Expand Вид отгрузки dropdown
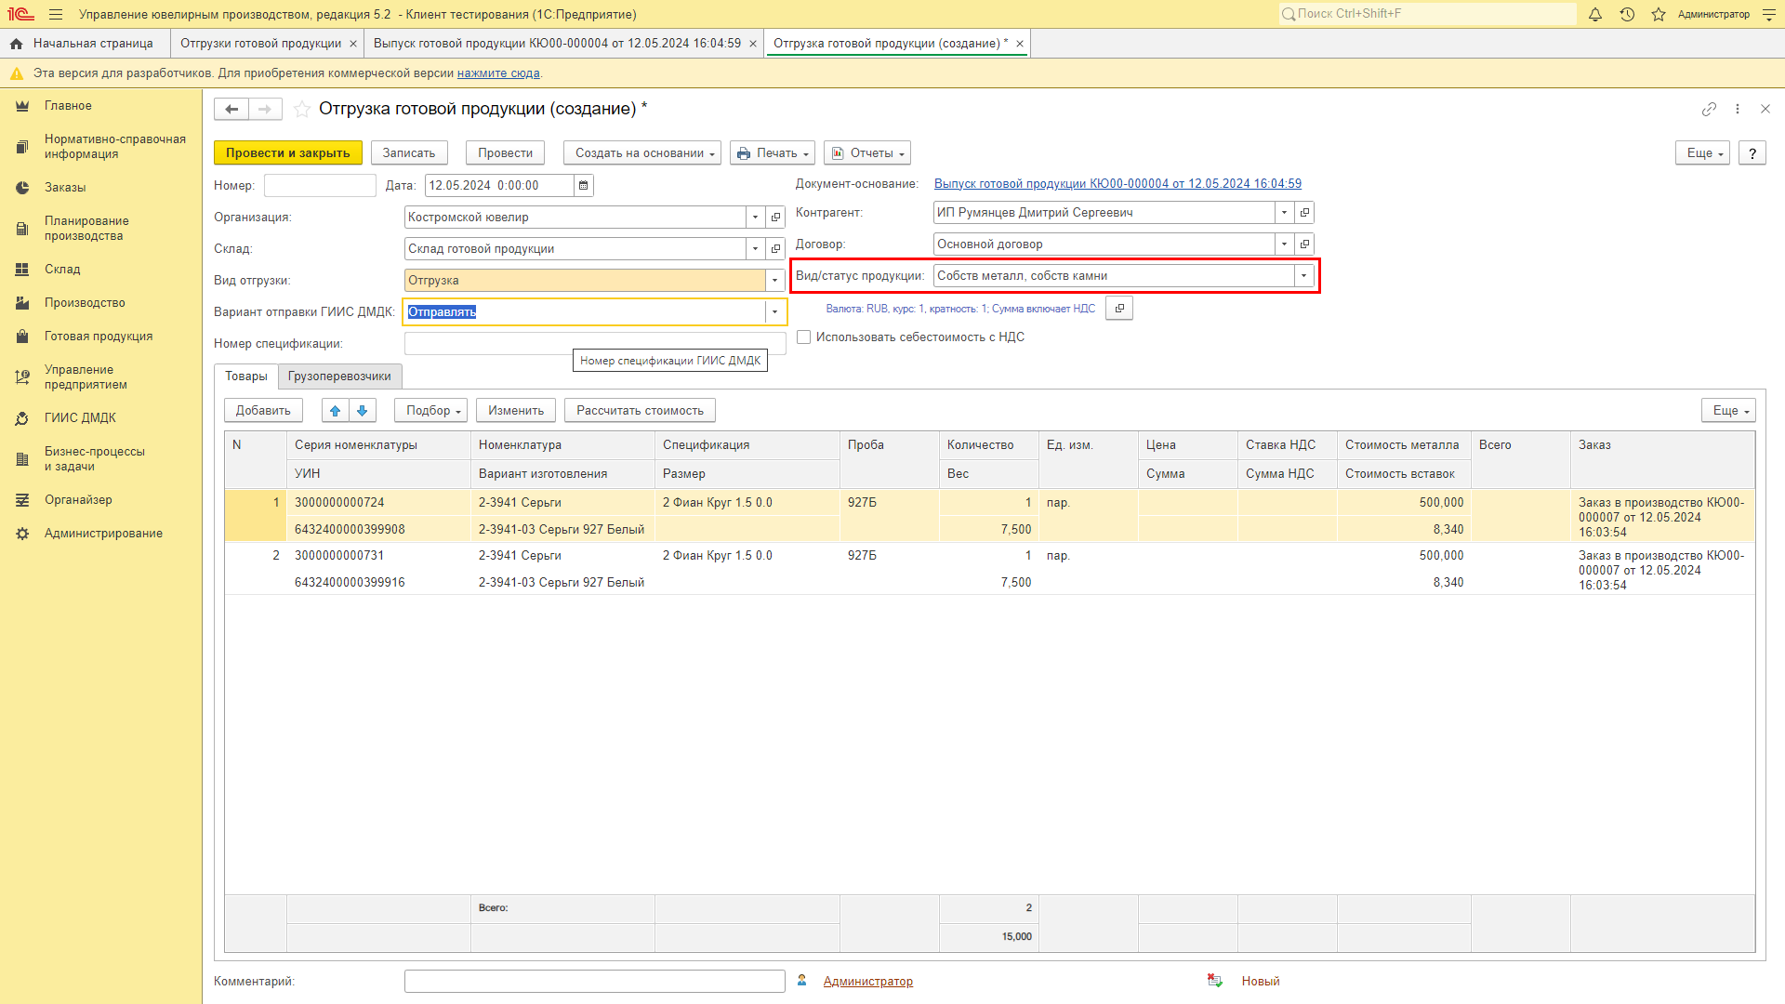Viewport: 1785px width, 1004px height. click(774, 281)
